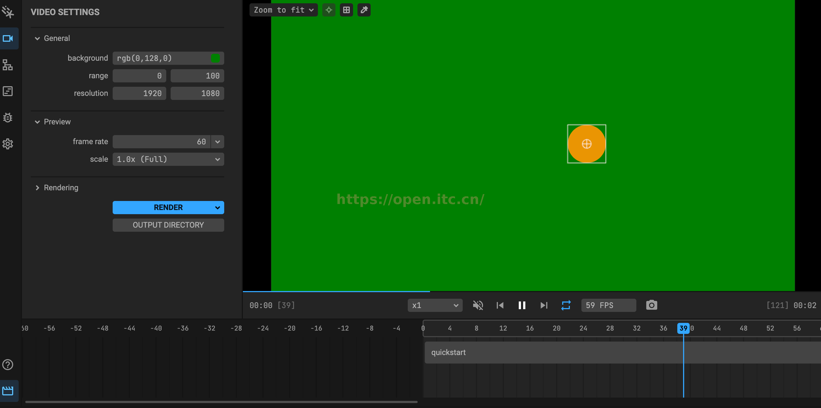Open the x1 playback speed dropdown

pyautogui.click(x=435, y=305)
